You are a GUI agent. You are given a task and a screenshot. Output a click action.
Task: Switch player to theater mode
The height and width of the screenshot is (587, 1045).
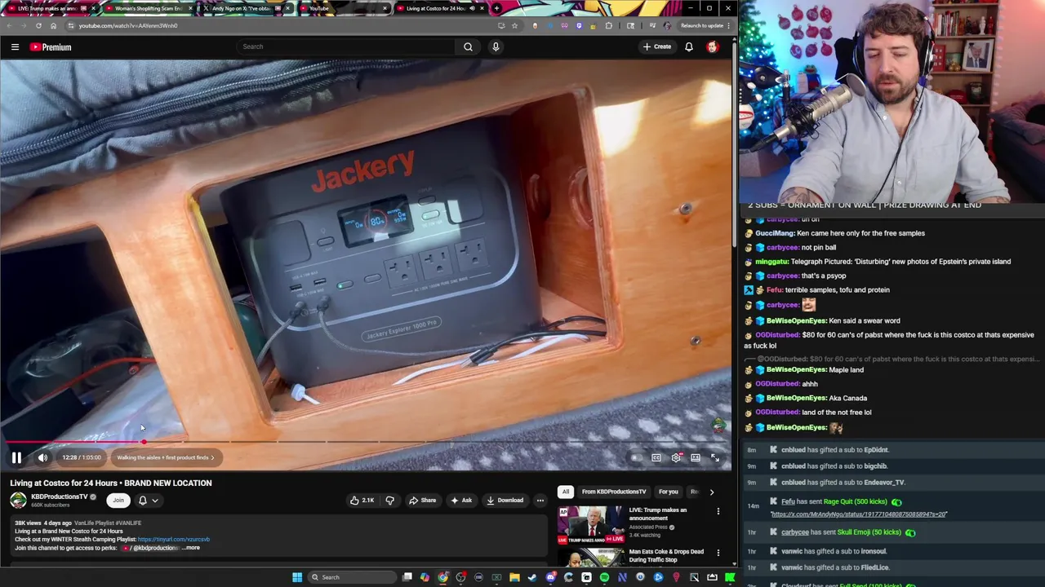click(696, 457)
